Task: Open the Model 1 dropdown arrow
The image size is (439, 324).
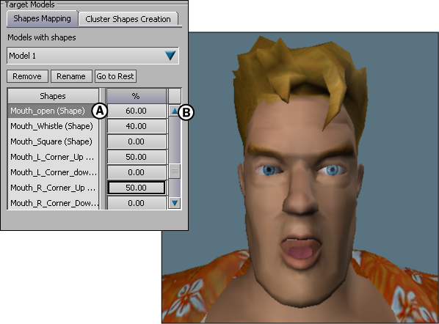Action: tap(170, 56)
